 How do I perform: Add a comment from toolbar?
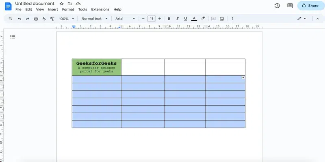[x=213, y=19]
